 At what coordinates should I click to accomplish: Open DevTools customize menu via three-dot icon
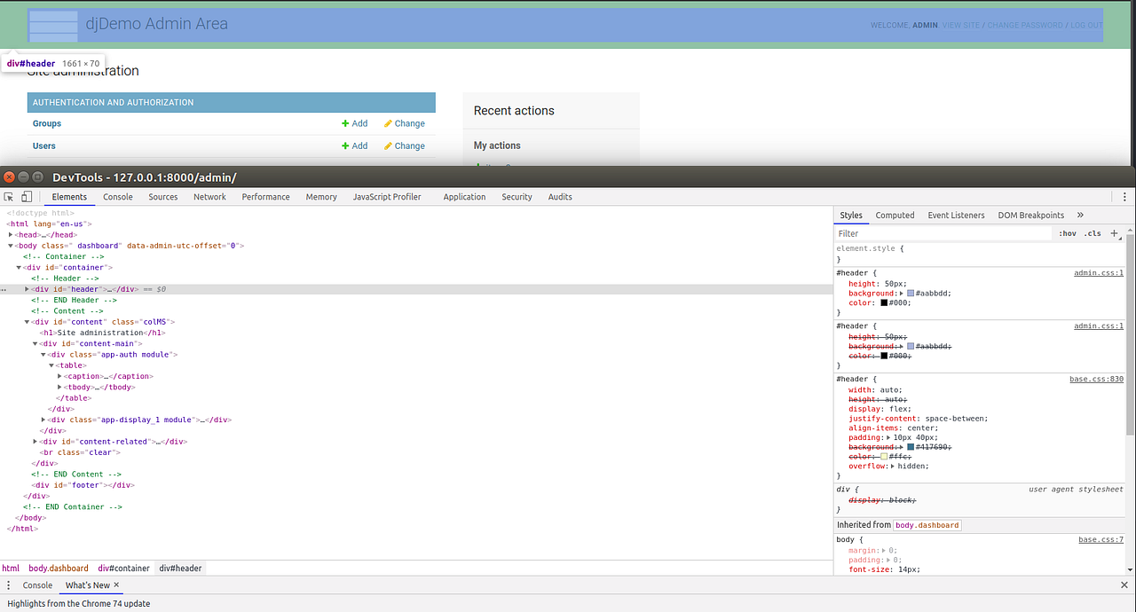[x=1125, y=196]
